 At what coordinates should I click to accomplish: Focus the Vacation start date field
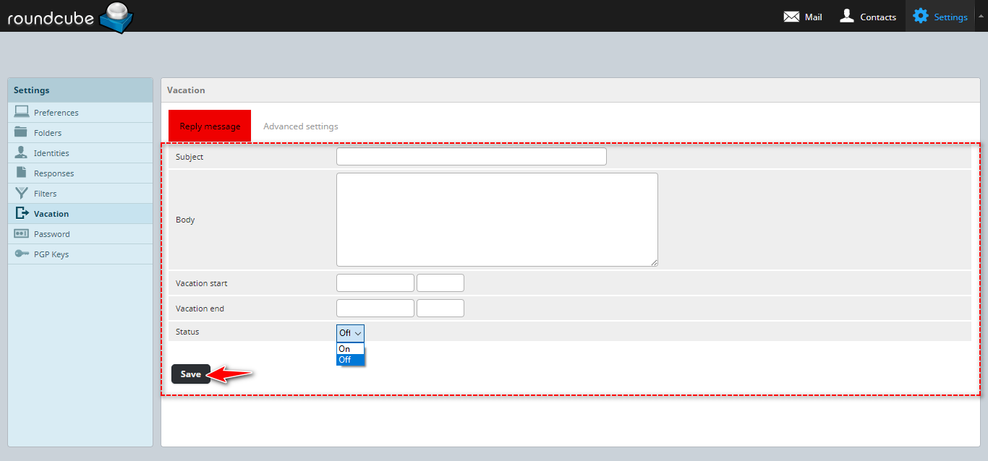375,283
